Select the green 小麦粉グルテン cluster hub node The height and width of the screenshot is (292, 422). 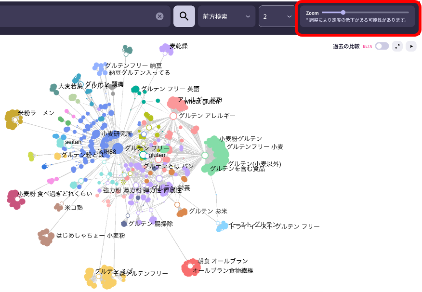pos(205,155)
